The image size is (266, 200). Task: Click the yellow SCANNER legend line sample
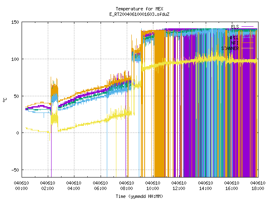(x=247, y=48)
